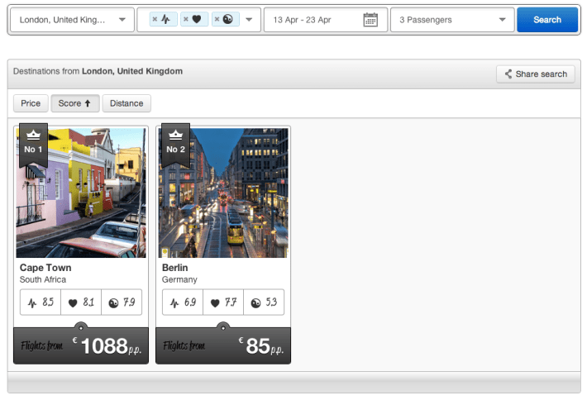Click Cape Town's pulse score 8.5
This screenshot has width=587, height=400.
(41, 302)
